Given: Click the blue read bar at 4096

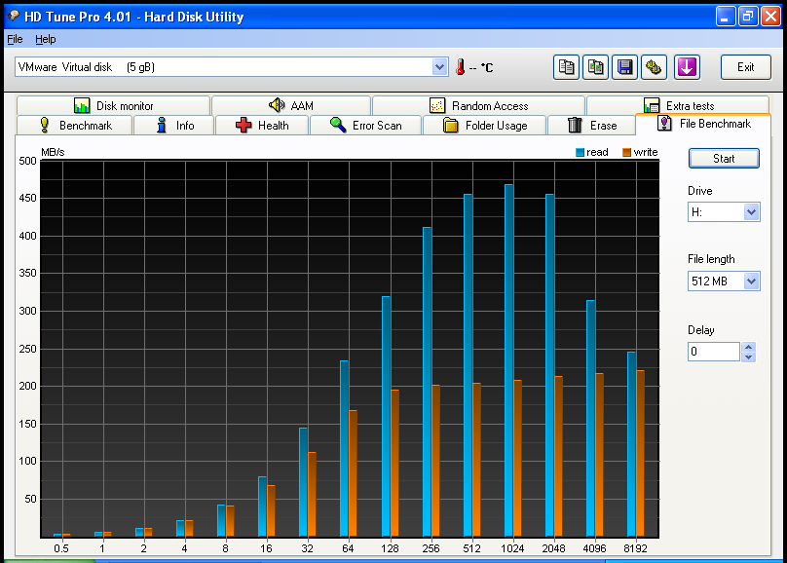Looking at the screenshot, I should [590, 419].
